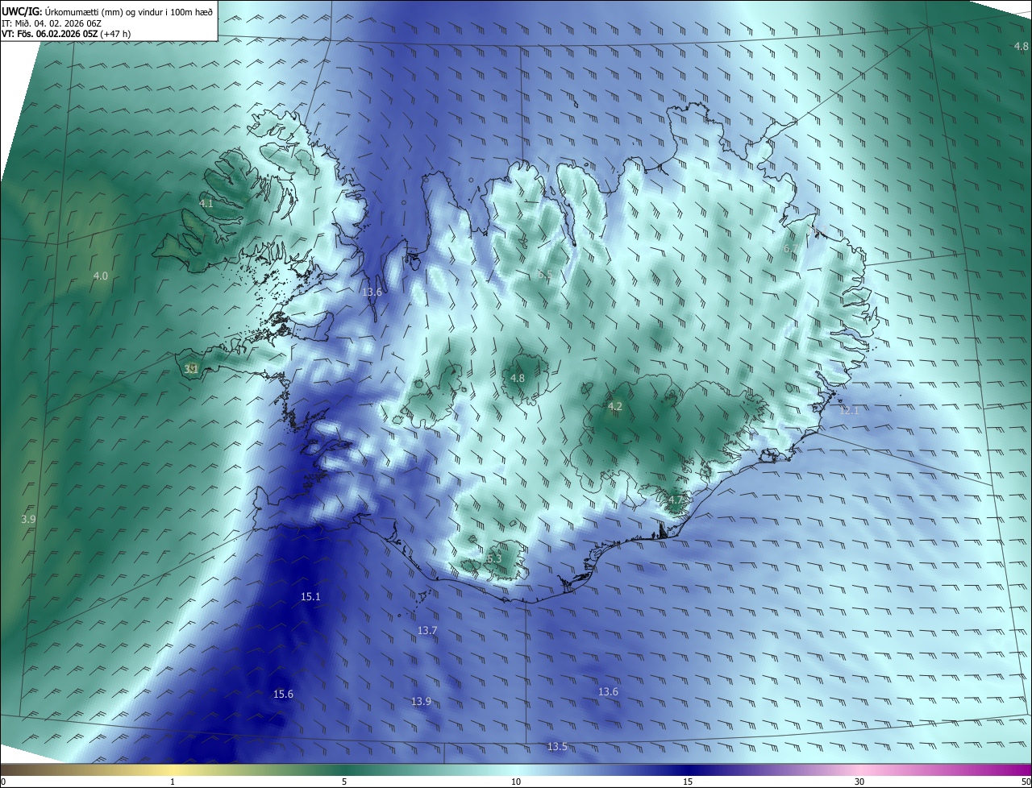Click the 13.5 value on the map
The image size is (1032, 788).
(557, 747)
